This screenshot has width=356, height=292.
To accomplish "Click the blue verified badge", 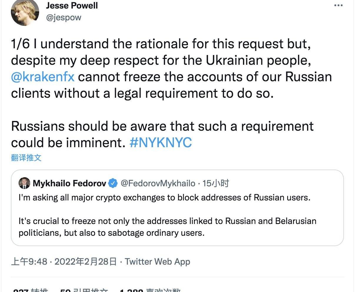I will point(113,183).
